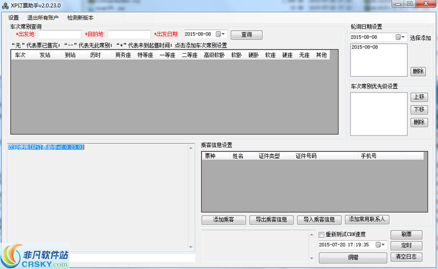Screen dimensions: 438x269
Task: Click the 历时 column header
Action: 99,55
